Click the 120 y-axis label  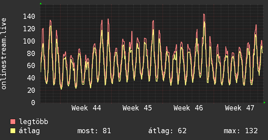coord(29,29)
